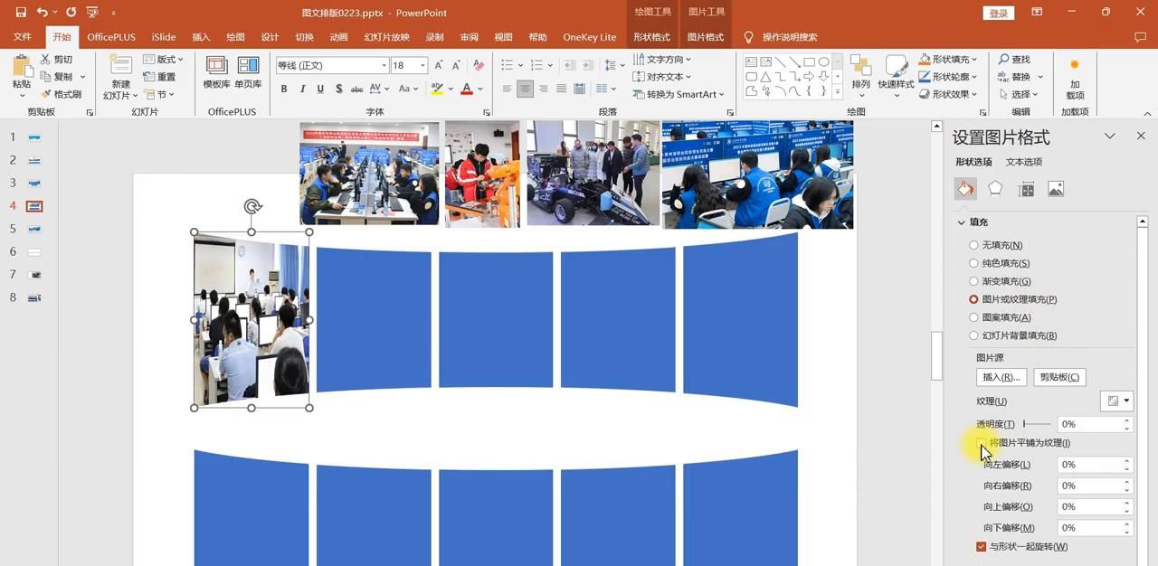The height and width of the screenshot is (566, 1158).
Task: Uncheck Rotate with shape (与形状一起旋转)
Action: pos(982,546)
